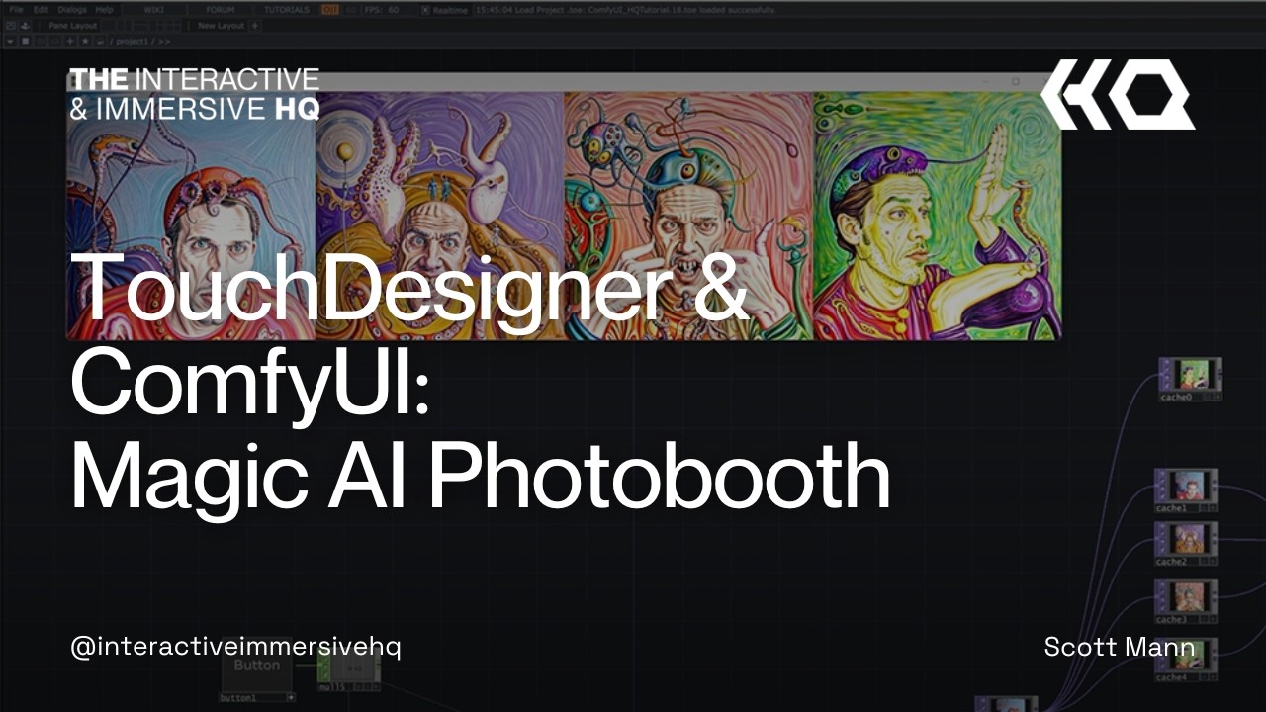This screenshot has height=712, width=1266.
Task: Click the square icon in the path bar
Action: [x=26, y=42]
